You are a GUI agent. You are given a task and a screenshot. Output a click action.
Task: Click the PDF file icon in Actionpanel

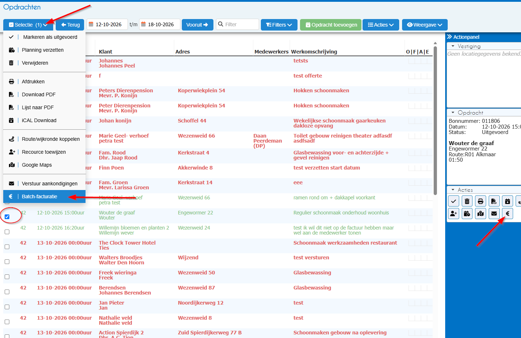point(494,201)
